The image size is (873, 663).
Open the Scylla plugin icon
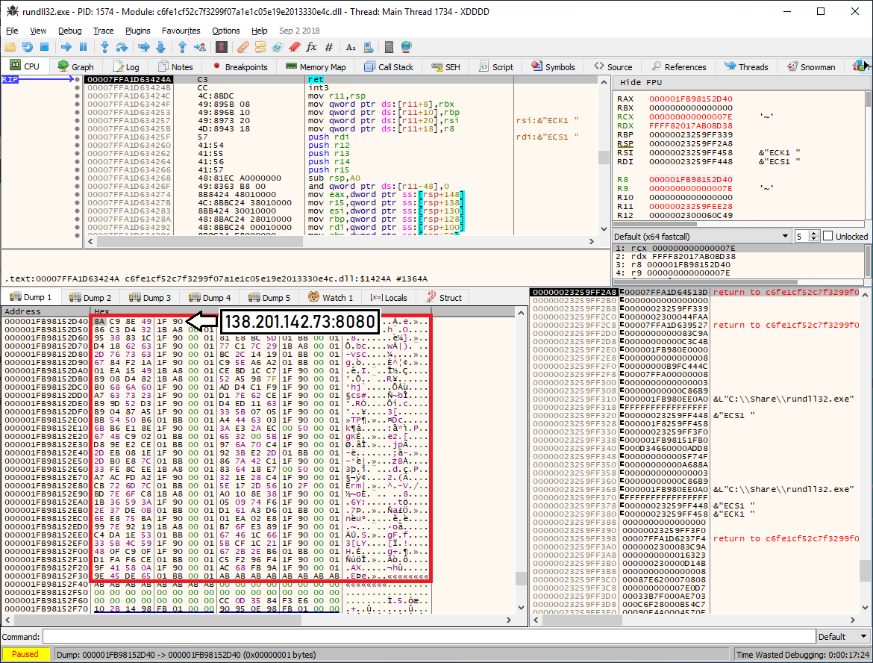(x=221, y=47)
